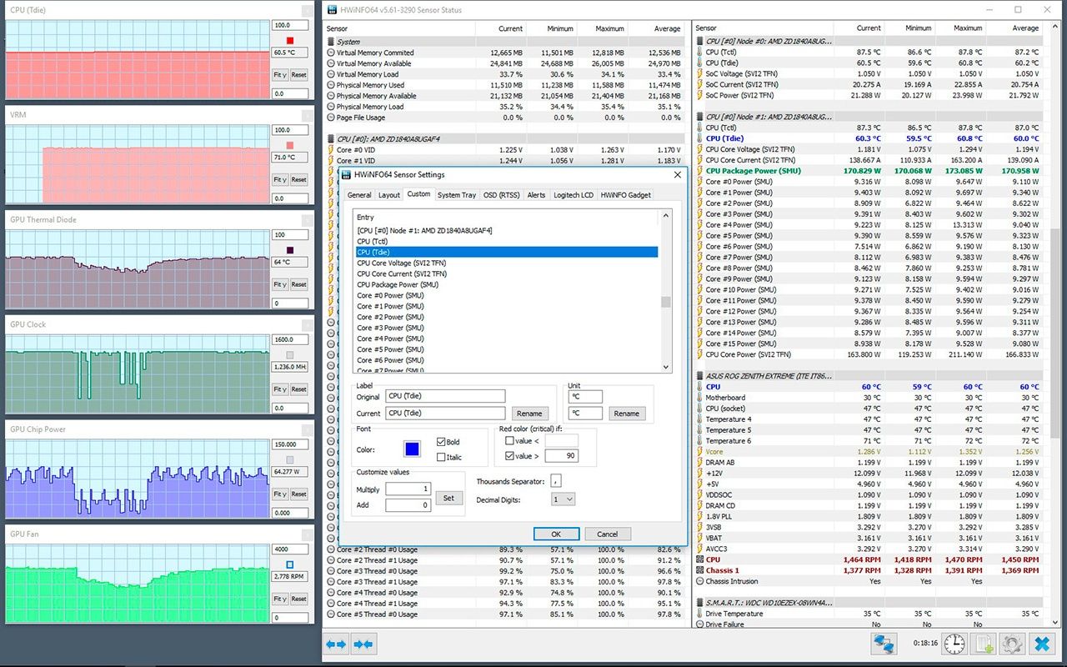
Task: Open the Alerts tab
Action: [x=536, y=195]
